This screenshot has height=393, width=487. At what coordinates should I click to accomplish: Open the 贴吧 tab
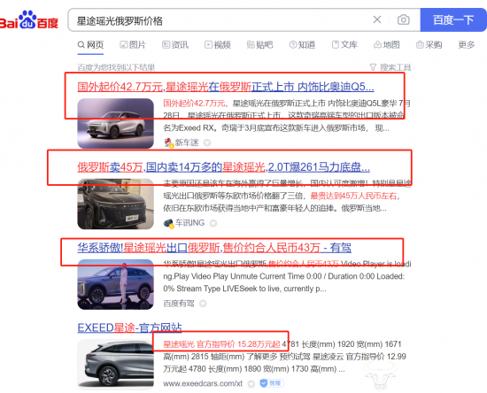coord(259,45)
